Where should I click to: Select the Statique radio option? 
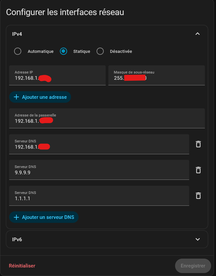63,51
